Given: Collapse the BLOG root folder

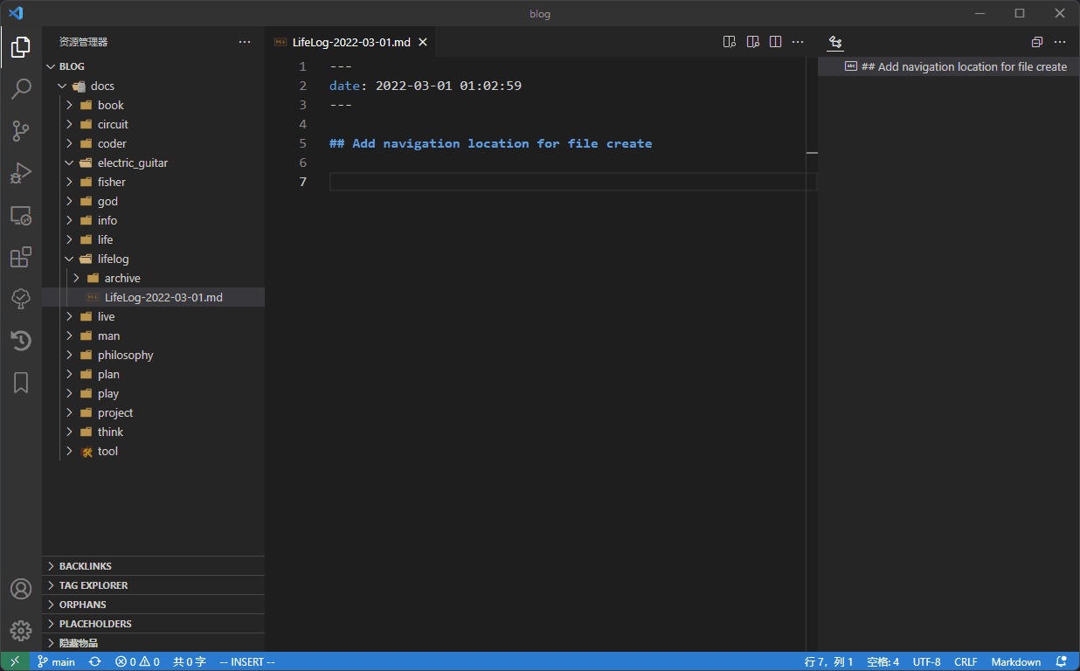Looking at the screenshot, I should coord(51,66).
